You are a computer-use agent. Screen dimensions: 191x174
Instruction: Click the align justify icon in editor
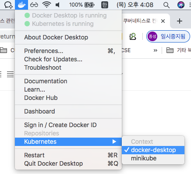pyautogui.click(x=10, y=74)
